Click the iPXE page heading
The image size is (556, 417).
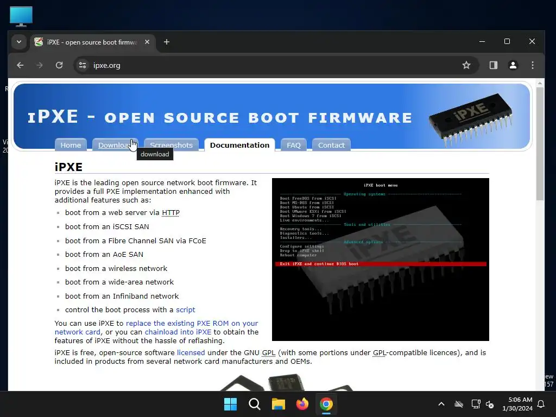[x=68, y=167]
